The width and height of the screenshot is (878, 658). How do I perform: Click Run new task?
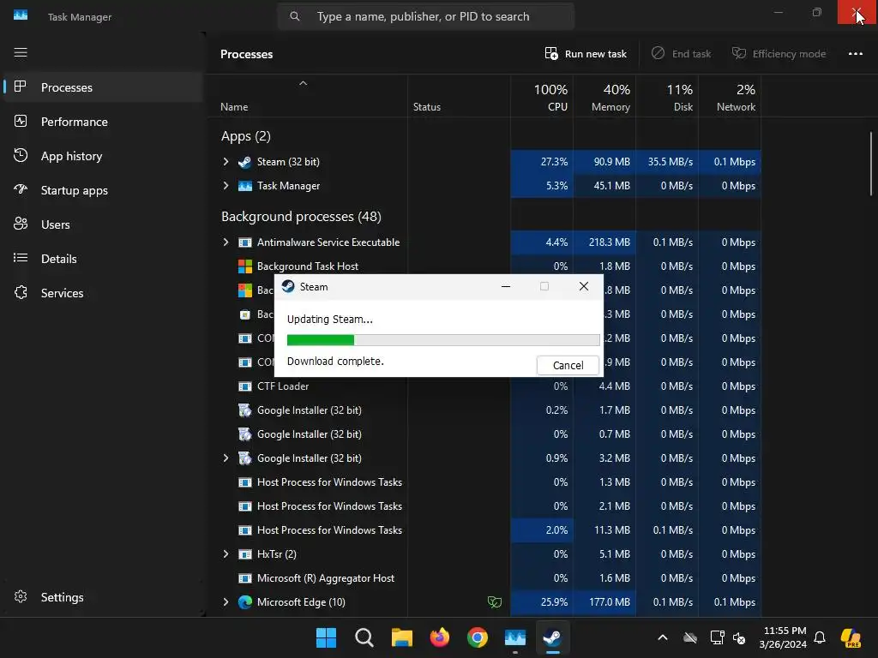point(585,54)
